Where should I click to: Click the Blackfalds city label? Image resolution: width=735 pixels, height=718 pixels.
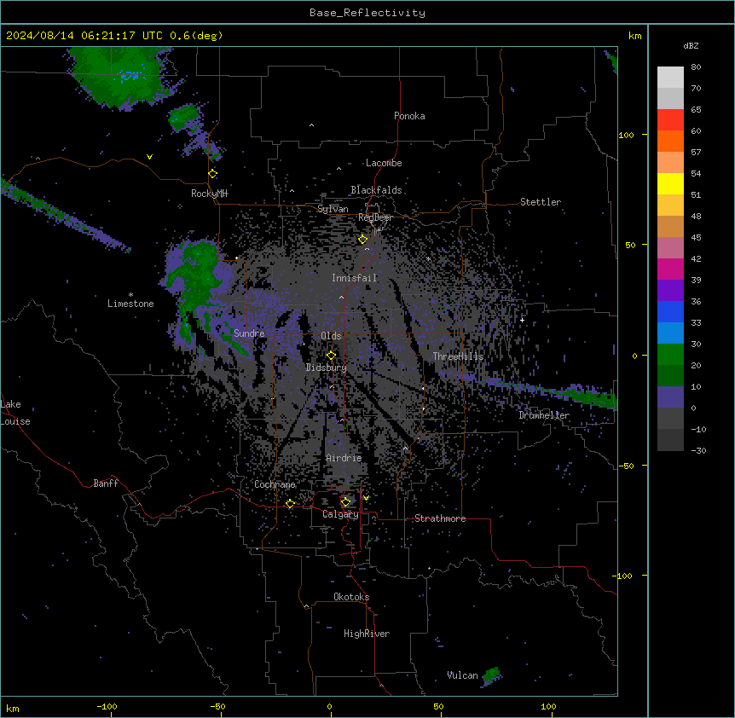[x=376, y=190]
